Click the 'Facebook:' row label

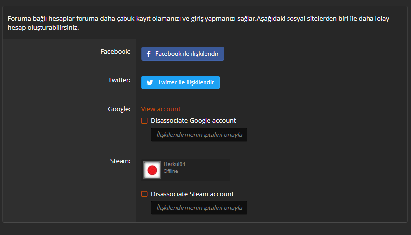pos(116,52)
